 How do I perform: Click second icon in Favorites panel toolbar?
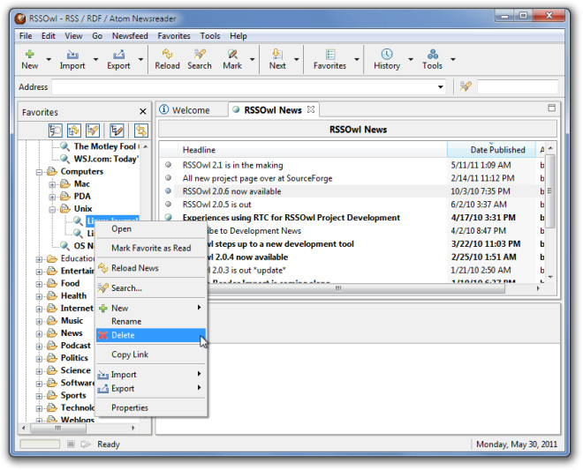click(73, 131)
